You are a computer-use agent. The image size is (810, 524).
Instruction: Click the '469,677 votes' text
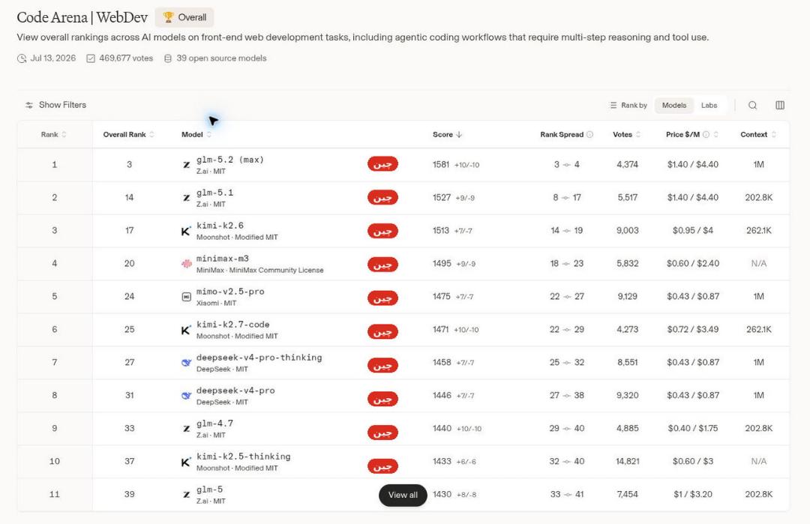point(126,58)
